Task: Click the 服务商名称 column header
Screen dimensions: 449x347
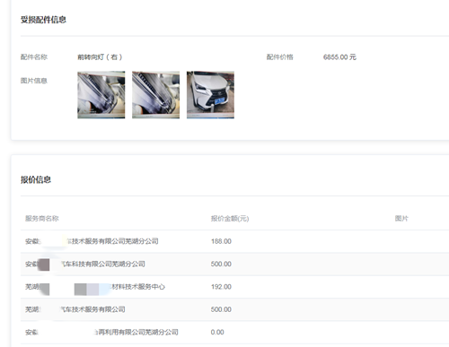Action: pyautogui.click(x=42, y=219)
